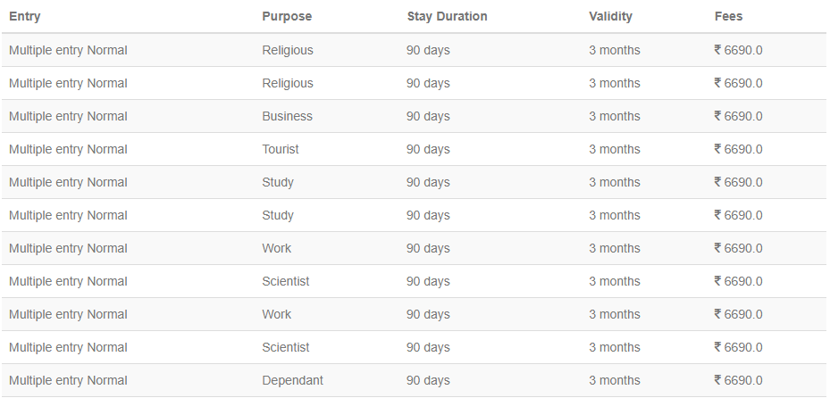The height and width of the screenshot is (398, 830).
Task: Click the fee amount in the Business row
Action: click(x=738, y=116)
